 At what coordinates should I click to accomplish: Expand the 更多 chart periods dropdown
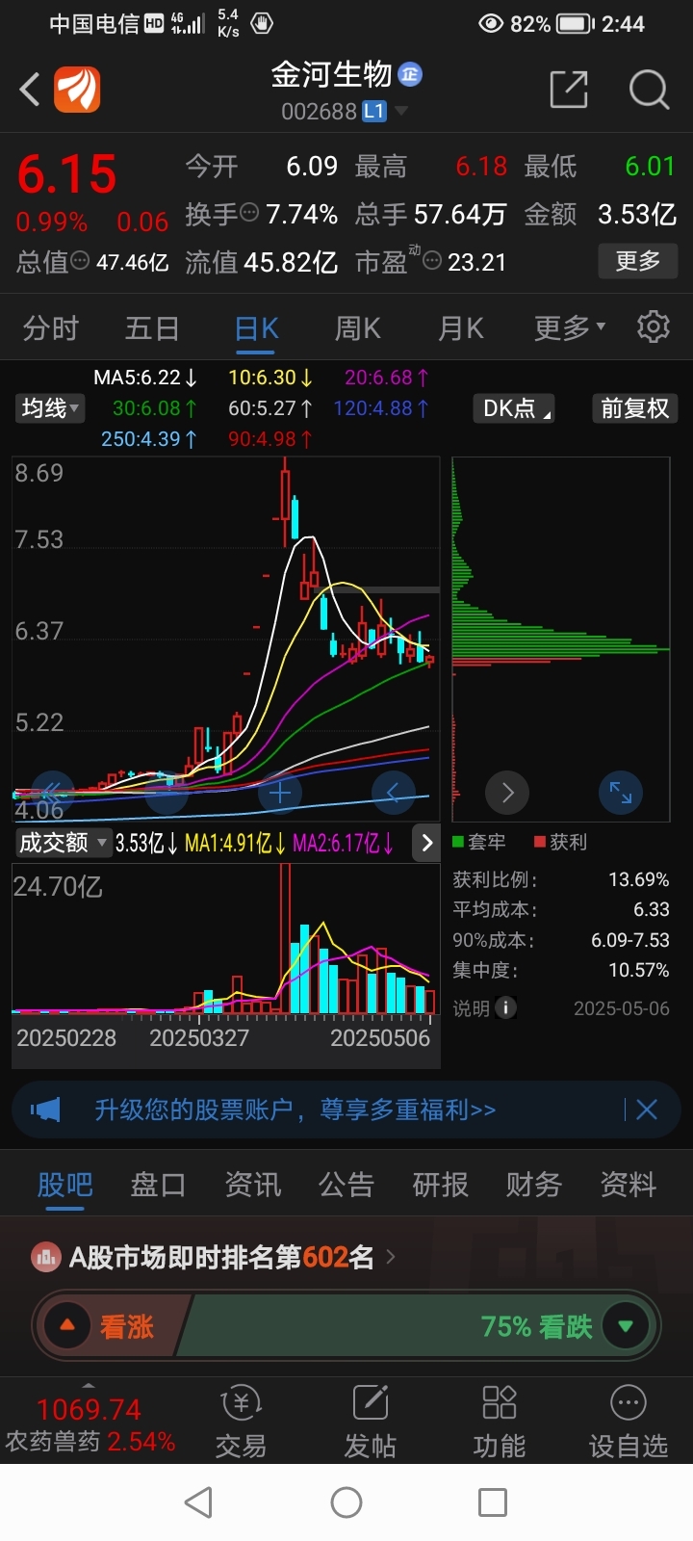click(x=570, y=327)
